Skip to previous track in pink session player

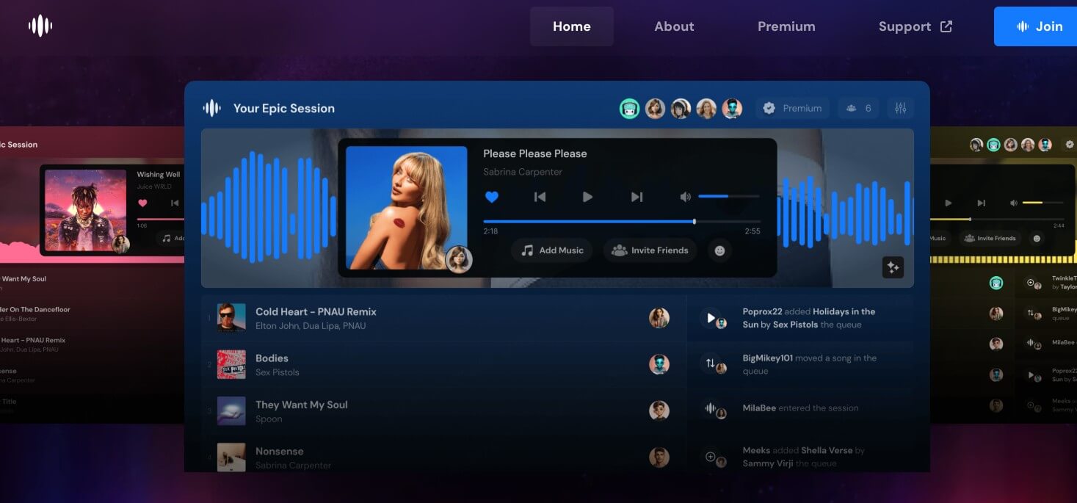point(175,203)
